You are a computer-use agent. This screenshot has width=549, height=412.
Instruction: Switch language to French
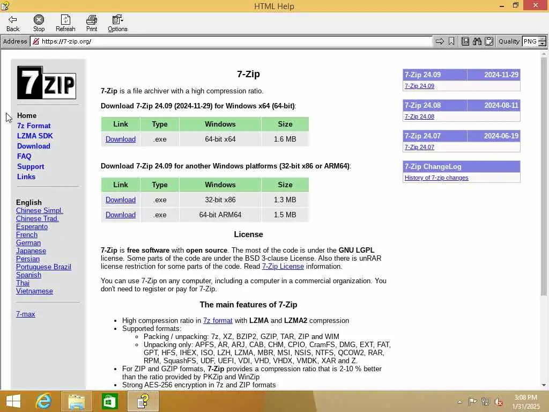point(27,235)
